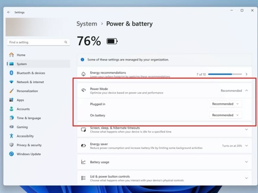Image resolution: width=258 pixels, height=193 pixels.
Task: Click the Power Mode gauge icon
Action: pos(83,90)
